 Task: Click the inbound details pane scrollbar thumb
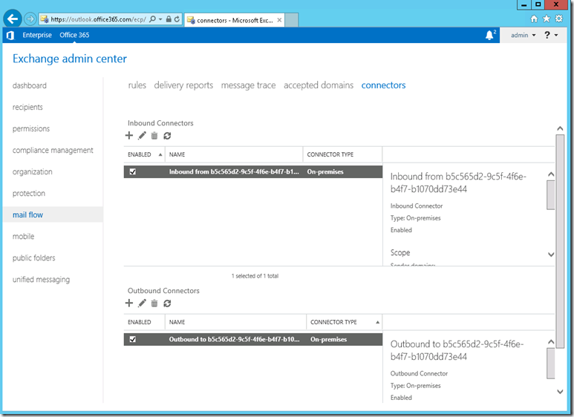point(550,195)
